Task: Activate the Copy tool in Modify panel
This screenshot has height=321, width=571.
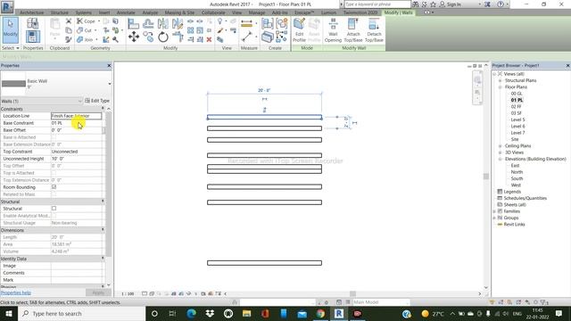Action: [148, 37]
